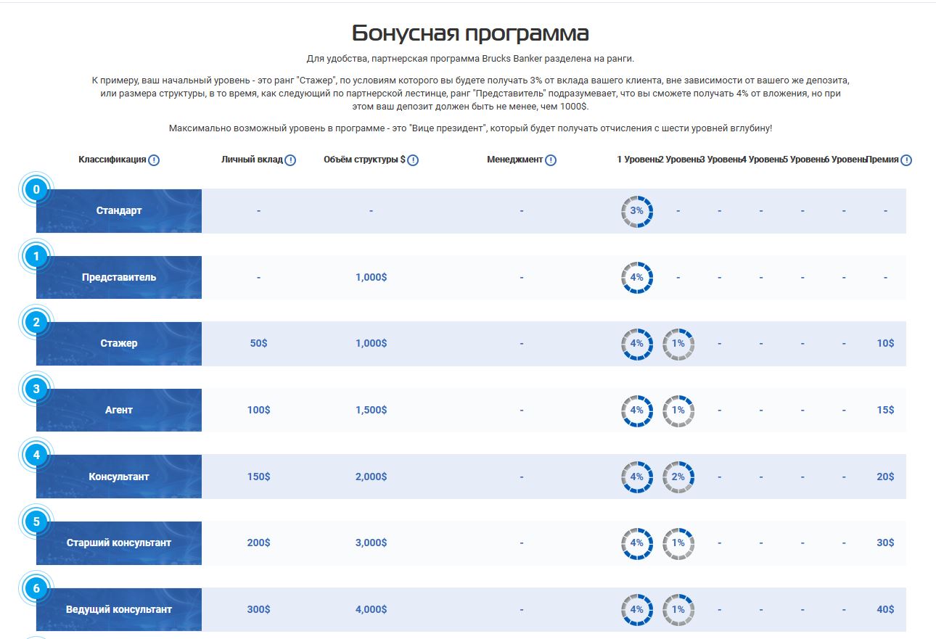
Task: Click the Представитель rank banner
Action: point(119,277)
